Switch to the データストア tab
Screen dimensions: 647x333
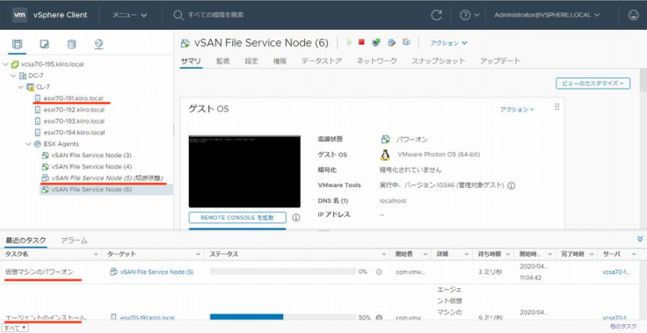[322, 62]
